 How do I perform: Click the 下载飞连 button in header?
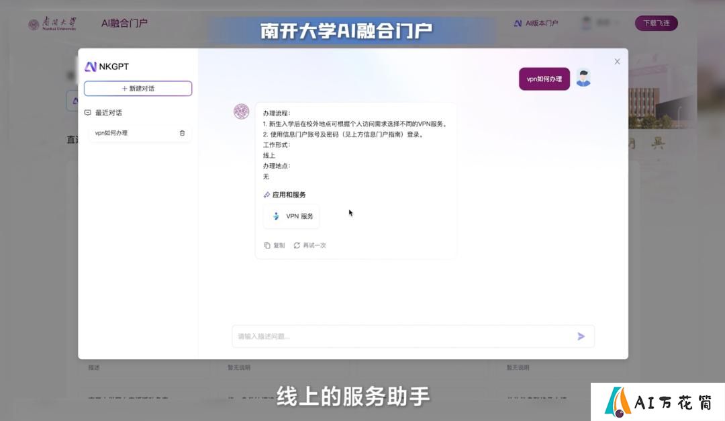(656, 23)
